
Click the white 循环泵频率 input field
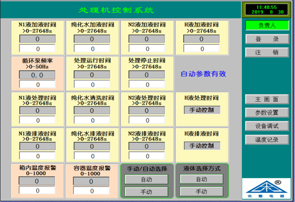tap(37, 85)
